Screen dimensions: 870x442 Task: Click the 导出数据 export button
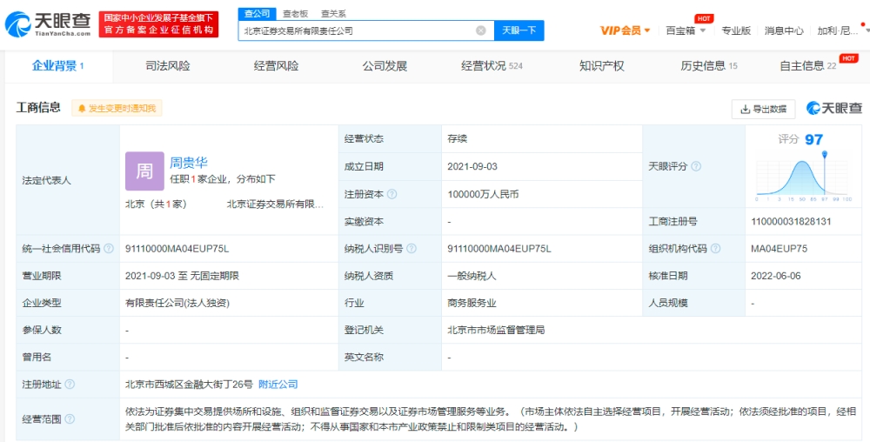pyautogui.click(x=764, y=110)
